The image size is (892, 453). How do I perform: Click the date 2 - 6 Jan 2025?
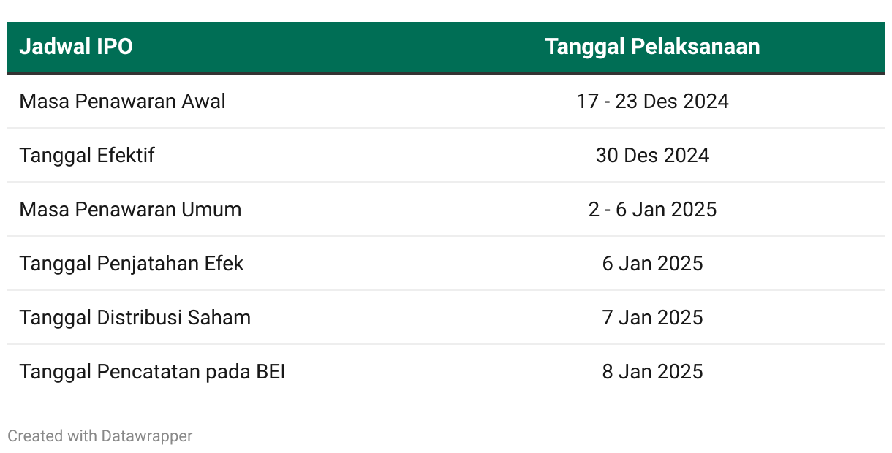click(652, 209)
